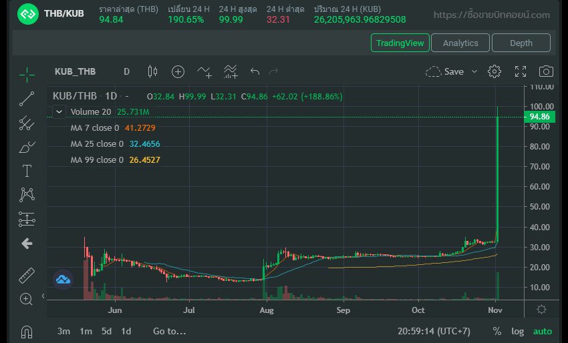
Task: Change the D interval selector
Action: tap(126, 71)
